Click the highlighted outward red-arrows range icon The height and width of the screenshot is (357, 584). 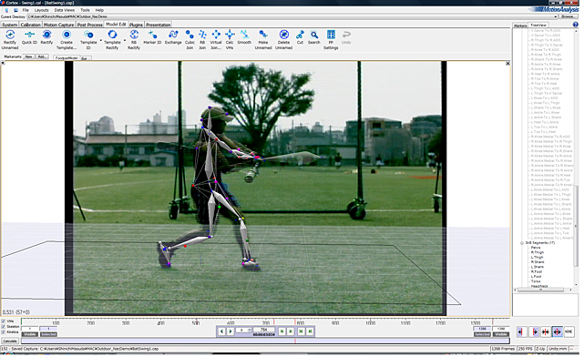click(557, 331)
